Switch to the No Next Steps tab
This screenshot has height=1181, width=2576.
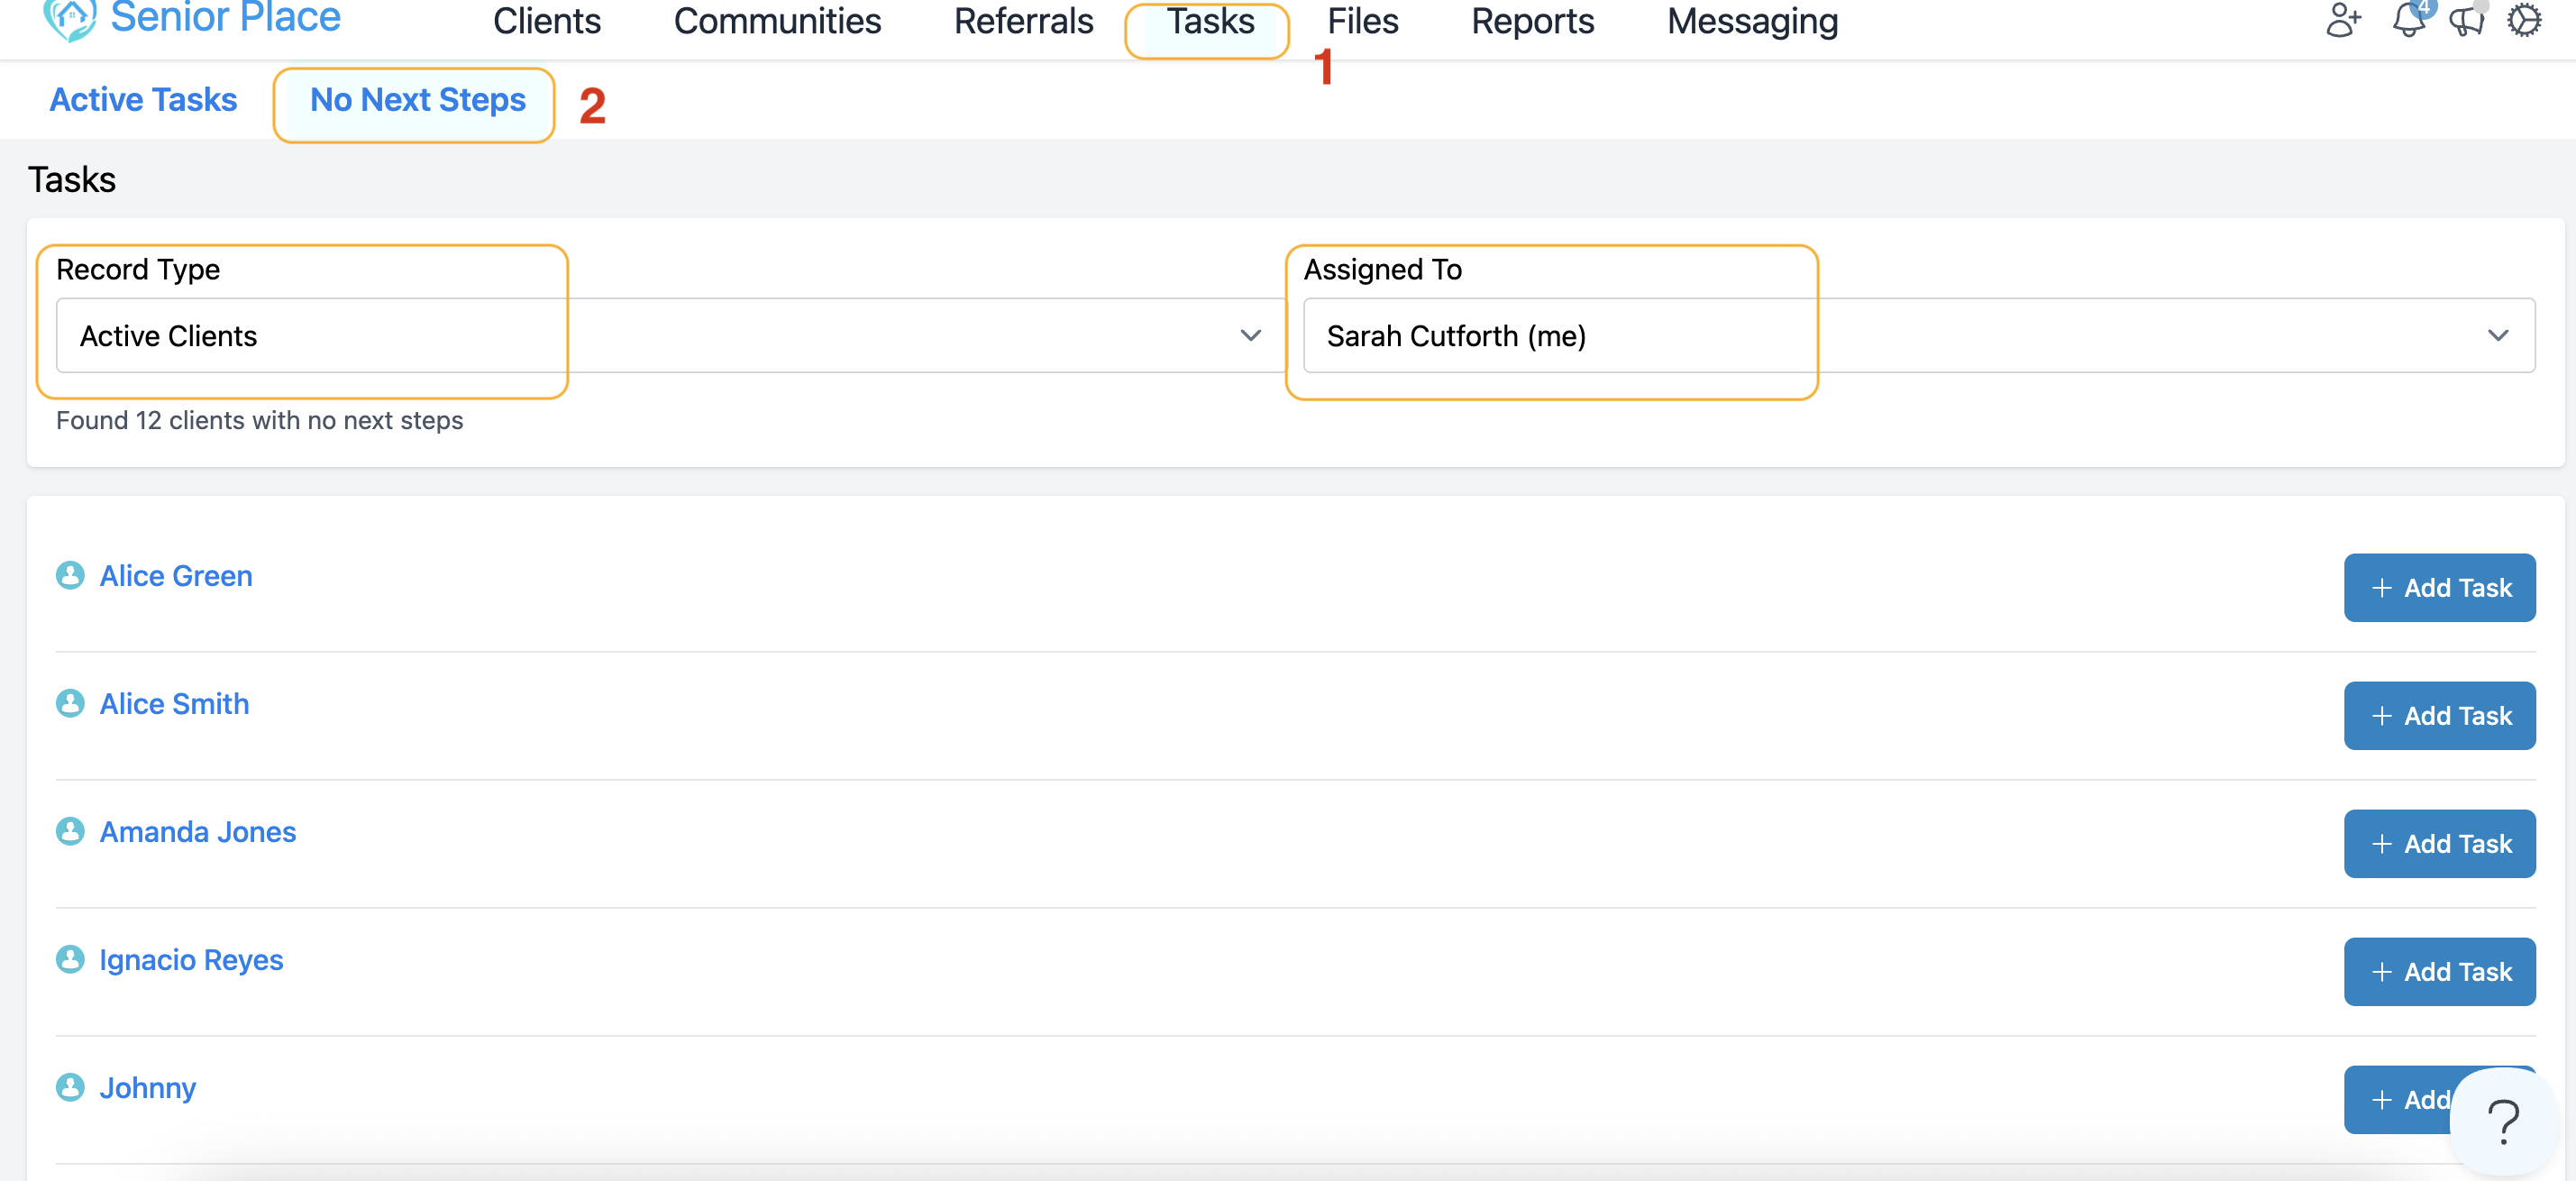point(417,100)
